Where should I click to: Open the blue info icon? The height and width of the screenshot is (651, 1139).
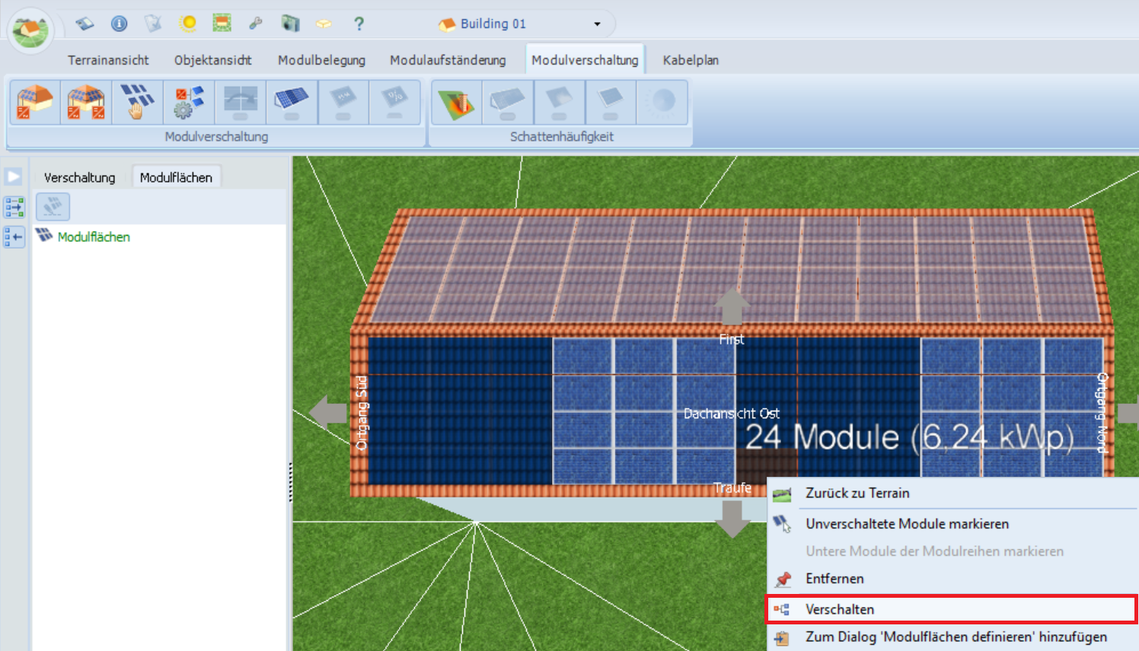point(119,24)
